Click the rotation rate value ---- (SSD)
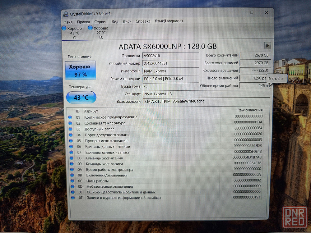Viewport: 311px width, 233px height. [x=255, y=70]
